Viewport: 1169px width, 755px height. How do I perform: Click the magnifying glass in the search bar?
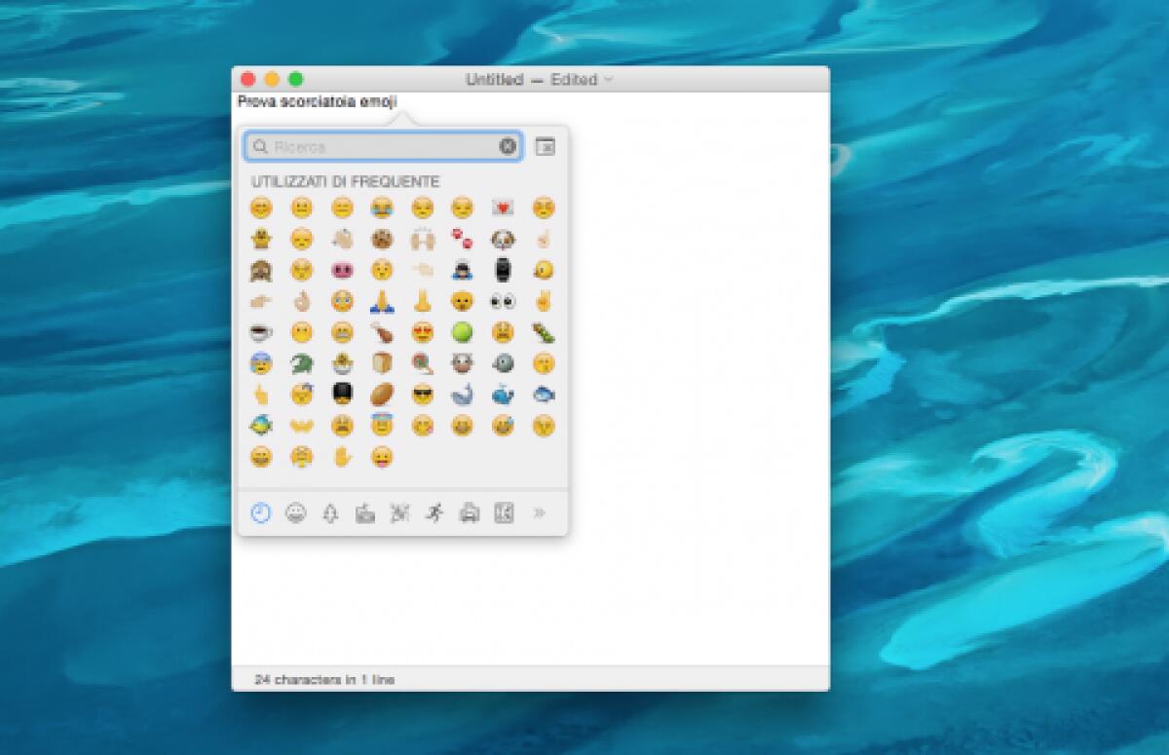tap(258, 146)
